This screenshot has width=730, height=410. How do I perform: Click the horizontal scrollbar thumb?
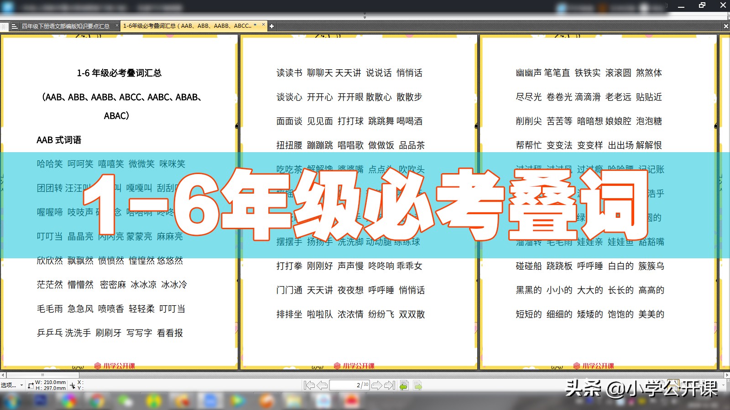coord(43,375)
